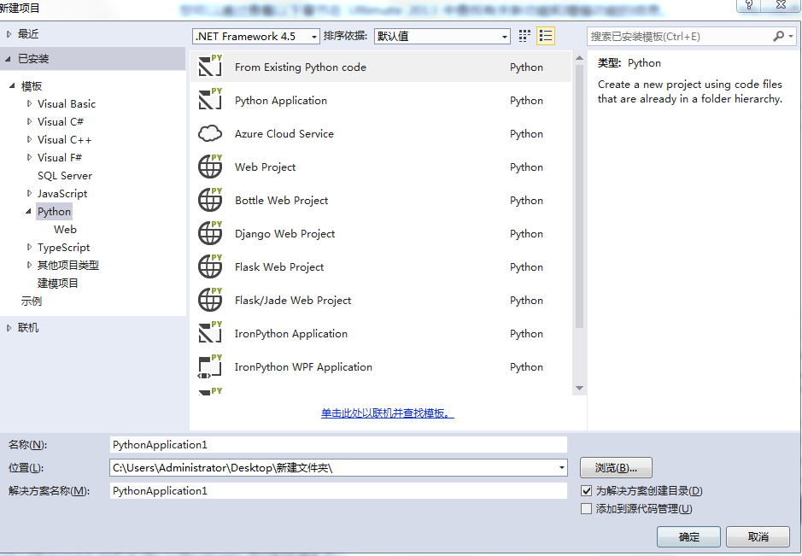The width and height of the screenshot is (802, 556).
Task: Switch to medium icons list view
Action: click(x=546, y=36)
